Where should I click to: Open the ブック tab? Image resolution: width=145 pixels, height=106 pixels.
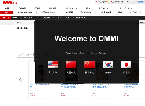point(60,18)
